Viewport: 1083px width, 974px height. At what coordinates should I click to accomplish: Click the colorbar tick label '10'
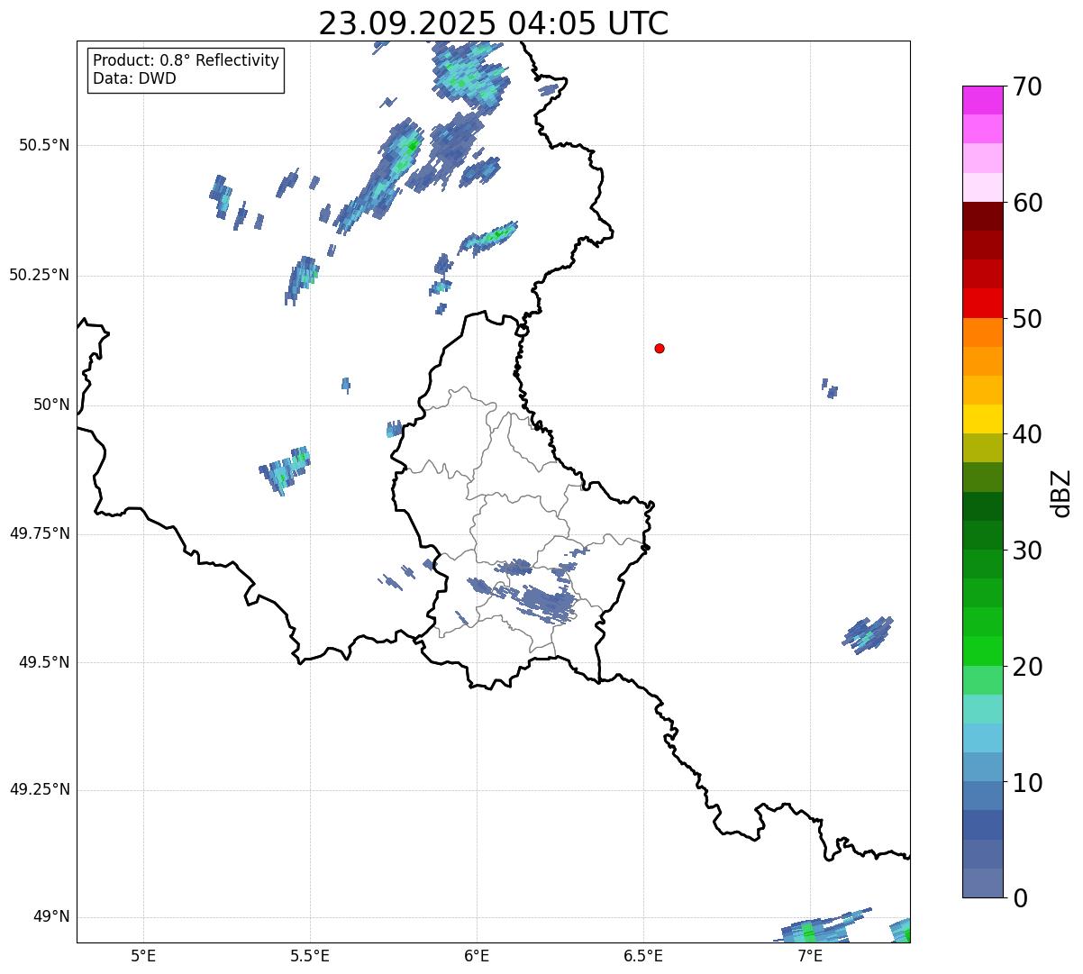[1027, 782]
